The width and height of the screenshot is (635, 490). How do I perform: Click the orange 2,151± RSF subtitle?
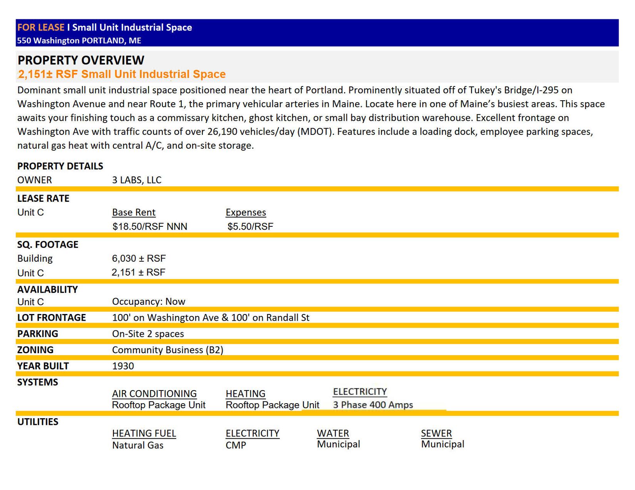pos(122,74)
